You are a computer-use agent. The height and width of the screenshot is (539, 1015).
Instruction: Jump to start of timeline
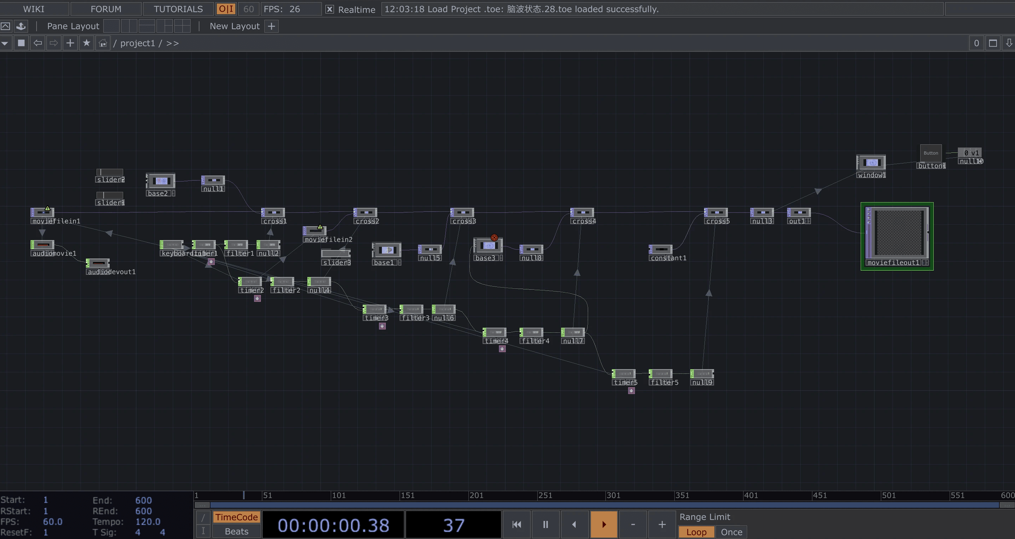[517, 524]
